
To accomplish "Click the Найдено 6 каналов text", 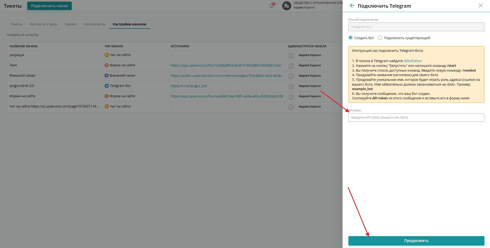I will (x=23, y=35).
